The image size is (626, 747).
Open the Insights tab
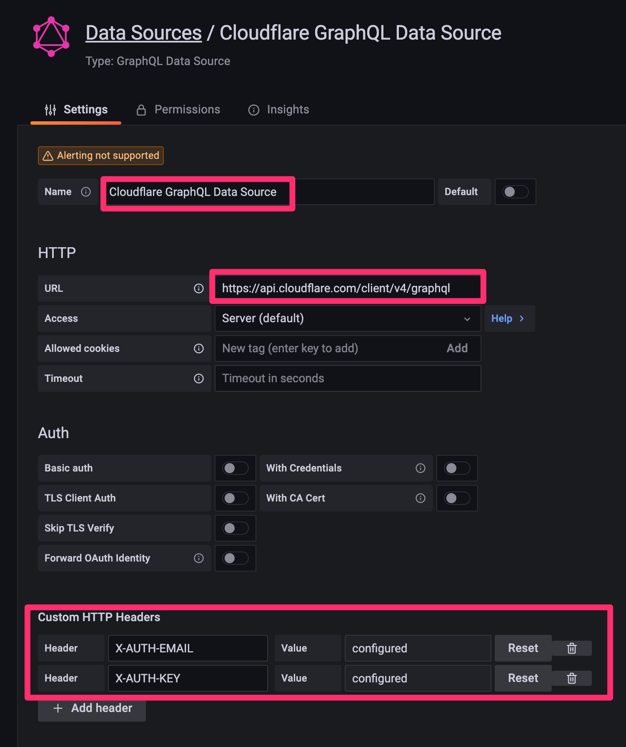[x=279, y=110]
